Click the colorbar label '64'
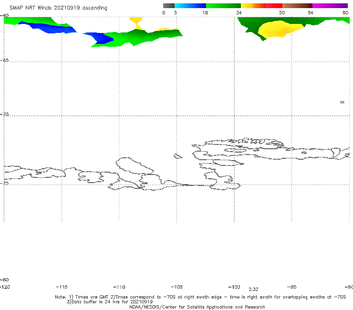 [311, 12]
